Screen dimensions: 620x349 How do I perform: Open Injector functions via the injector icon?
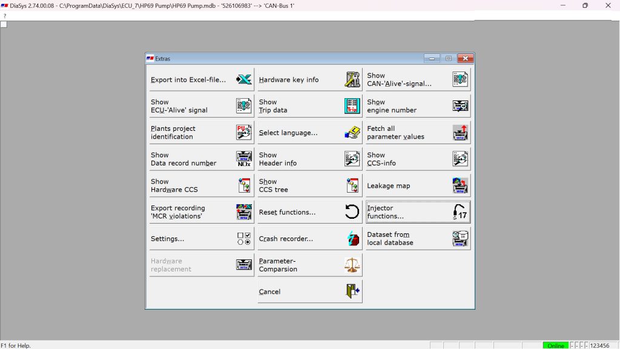(460, 212)
